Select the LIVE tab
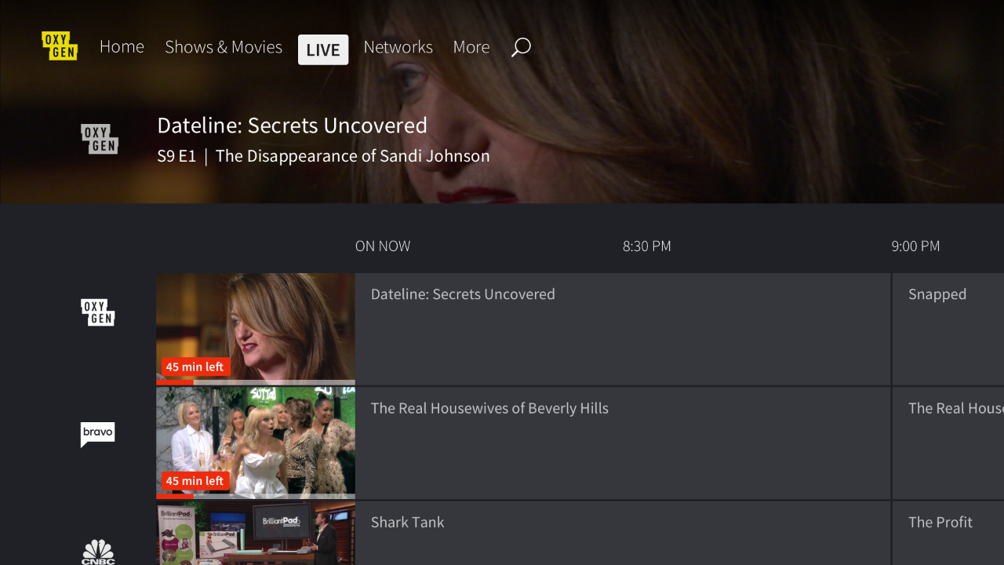This screenshot has height=565, width=1004. tap(323, 49)
